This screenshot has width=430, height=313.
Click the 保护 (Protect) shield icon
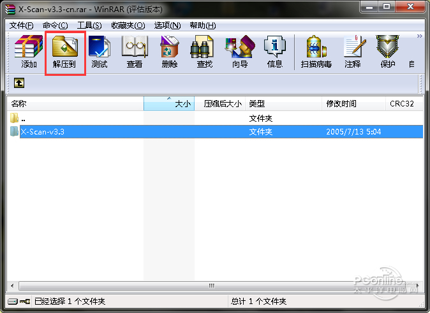(x=388, y=52)
